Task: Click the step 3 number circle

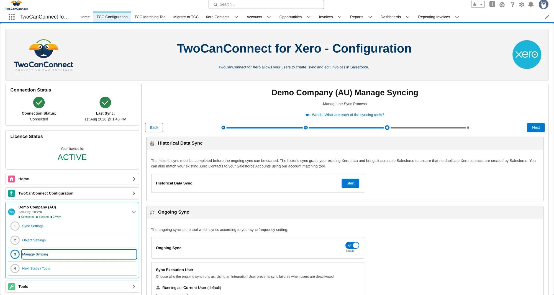Action: point(15,254)
